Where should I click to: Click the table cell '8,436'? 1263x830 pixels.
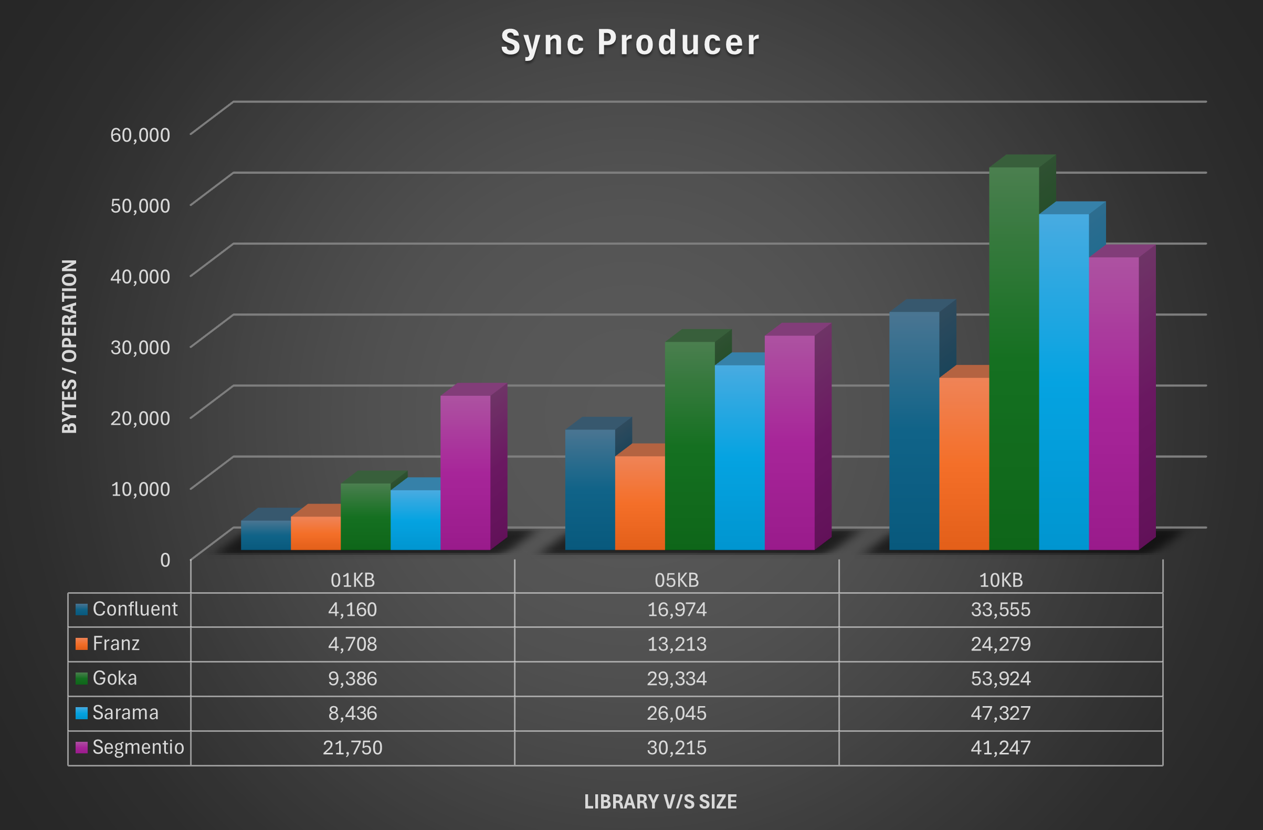pyautogui.click(x=352, y=713)
